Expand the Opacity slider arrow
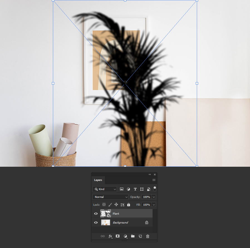The width and height of the screenshot is (250, 248). (x=154, y=197)
